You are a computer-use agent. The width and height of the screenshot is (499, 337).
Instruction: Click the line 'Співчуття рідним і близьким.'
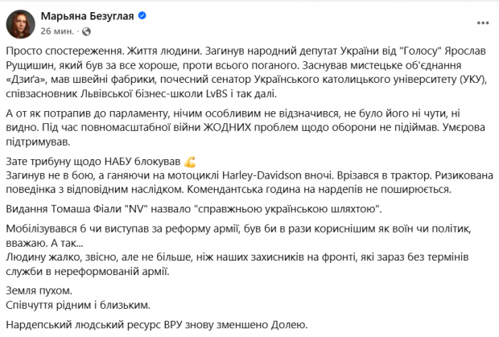click(x=78, y=305)
